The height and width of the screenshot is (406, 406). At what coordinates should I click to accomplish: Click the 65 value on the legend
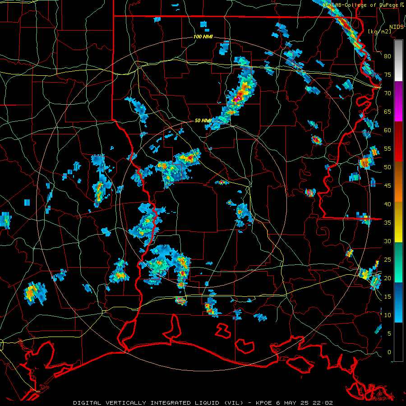388,111
